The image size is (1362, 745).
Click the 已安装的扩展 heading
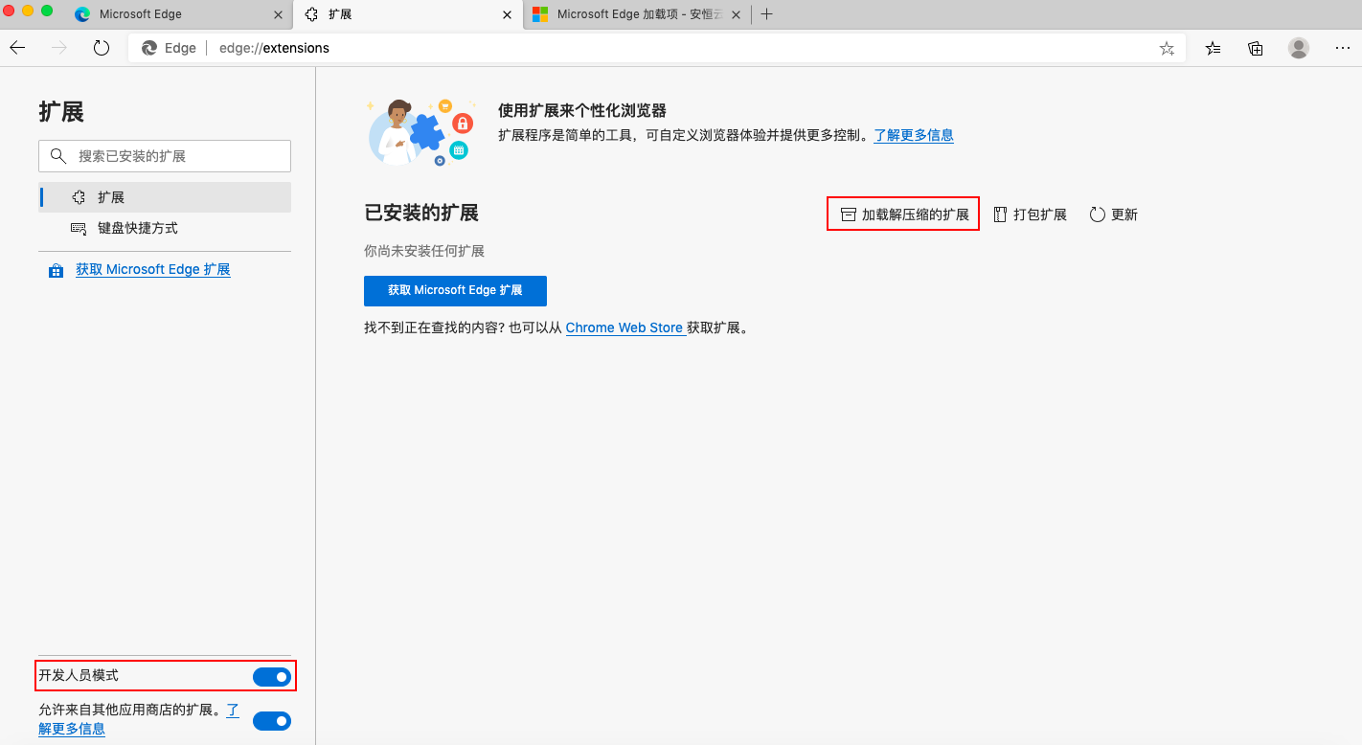[421, 213]
